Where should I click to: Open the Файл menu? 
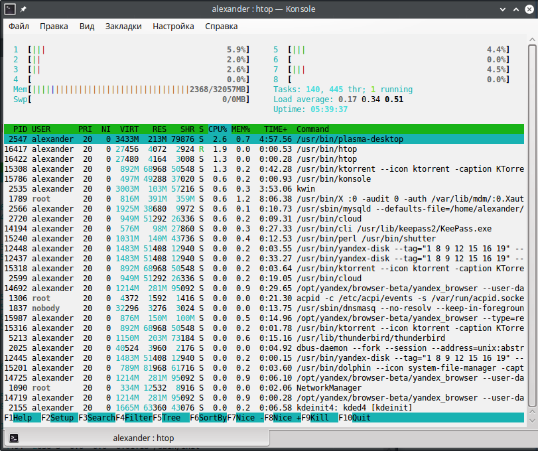pos(19,27)
